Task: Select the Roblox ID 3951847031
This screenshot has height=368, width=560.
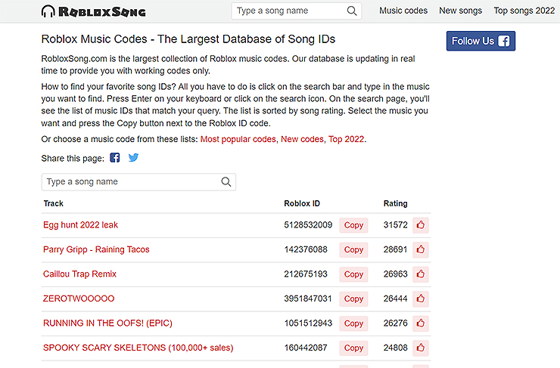Action: (x=308, y=298)
